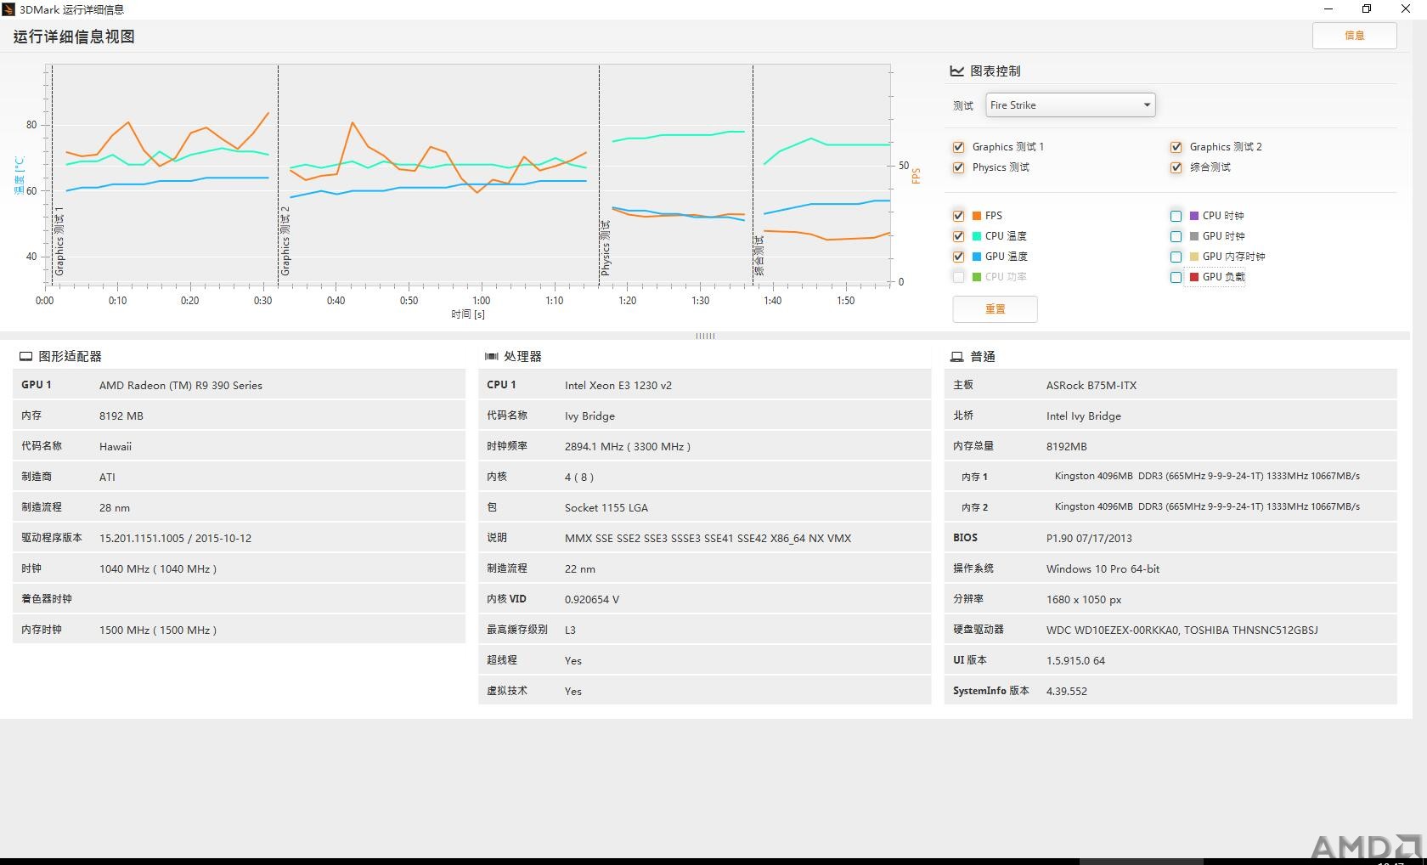Click the UI version 1.5.915.0 64 value

pos(1075,661)
